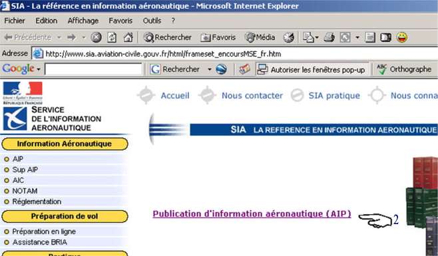
Task: Click the History clock icon
Action: pos(288,37)
